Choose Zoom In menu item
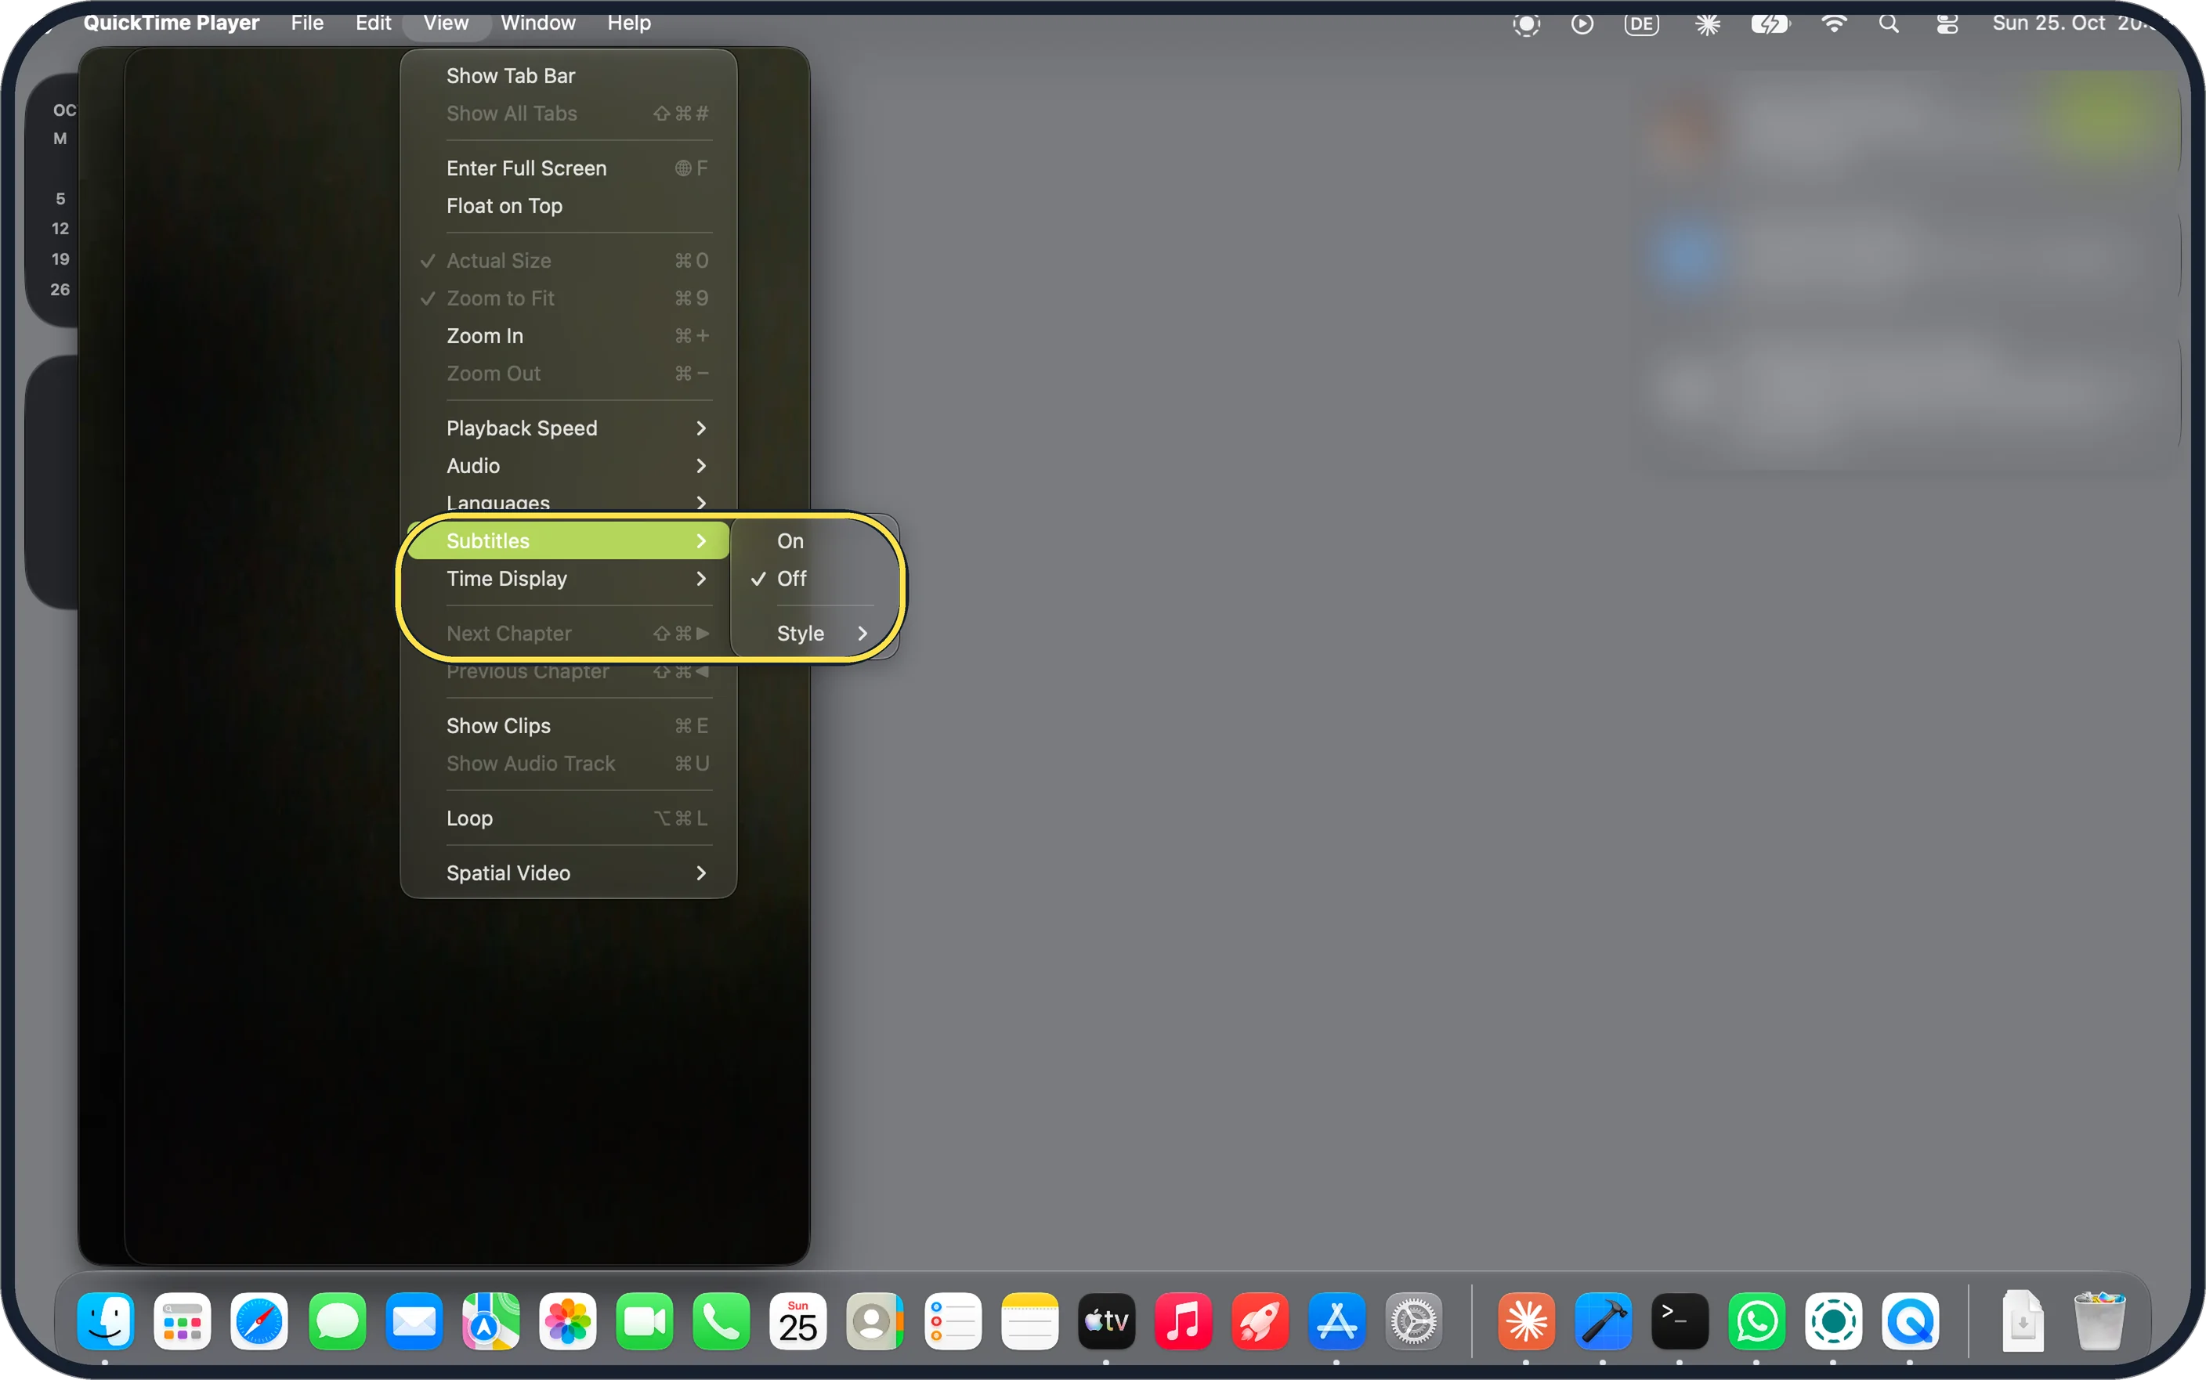This screenshot has width=2206, height=1380. coord(568,336)
